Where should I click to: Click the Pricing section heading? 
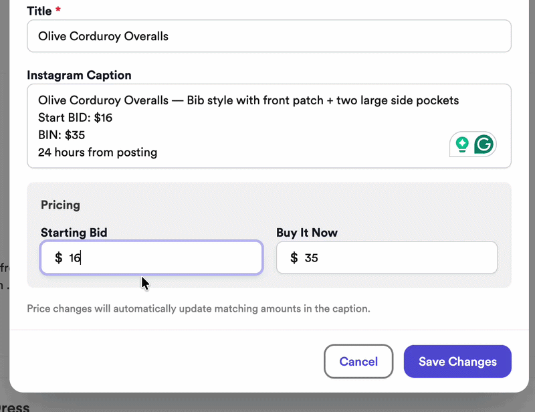[x=60, y=205]
